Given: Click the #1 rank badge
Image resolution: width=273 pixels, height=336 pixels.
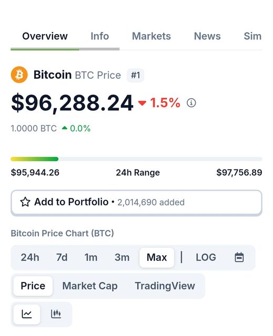Looking at the screenshot, I should pyautogui.click(x=135, y=75).
